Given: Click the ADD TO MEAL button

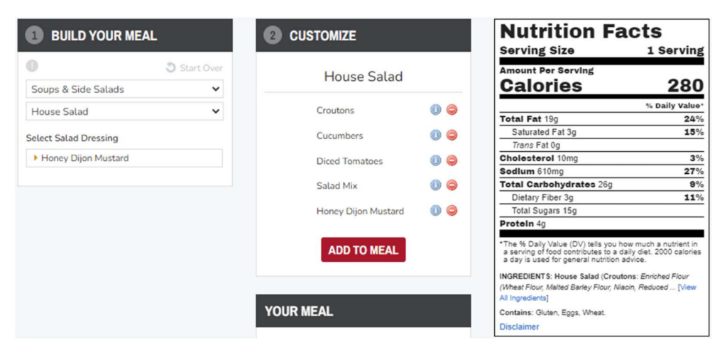Looking at the screenshot, I should pos(363,250).
